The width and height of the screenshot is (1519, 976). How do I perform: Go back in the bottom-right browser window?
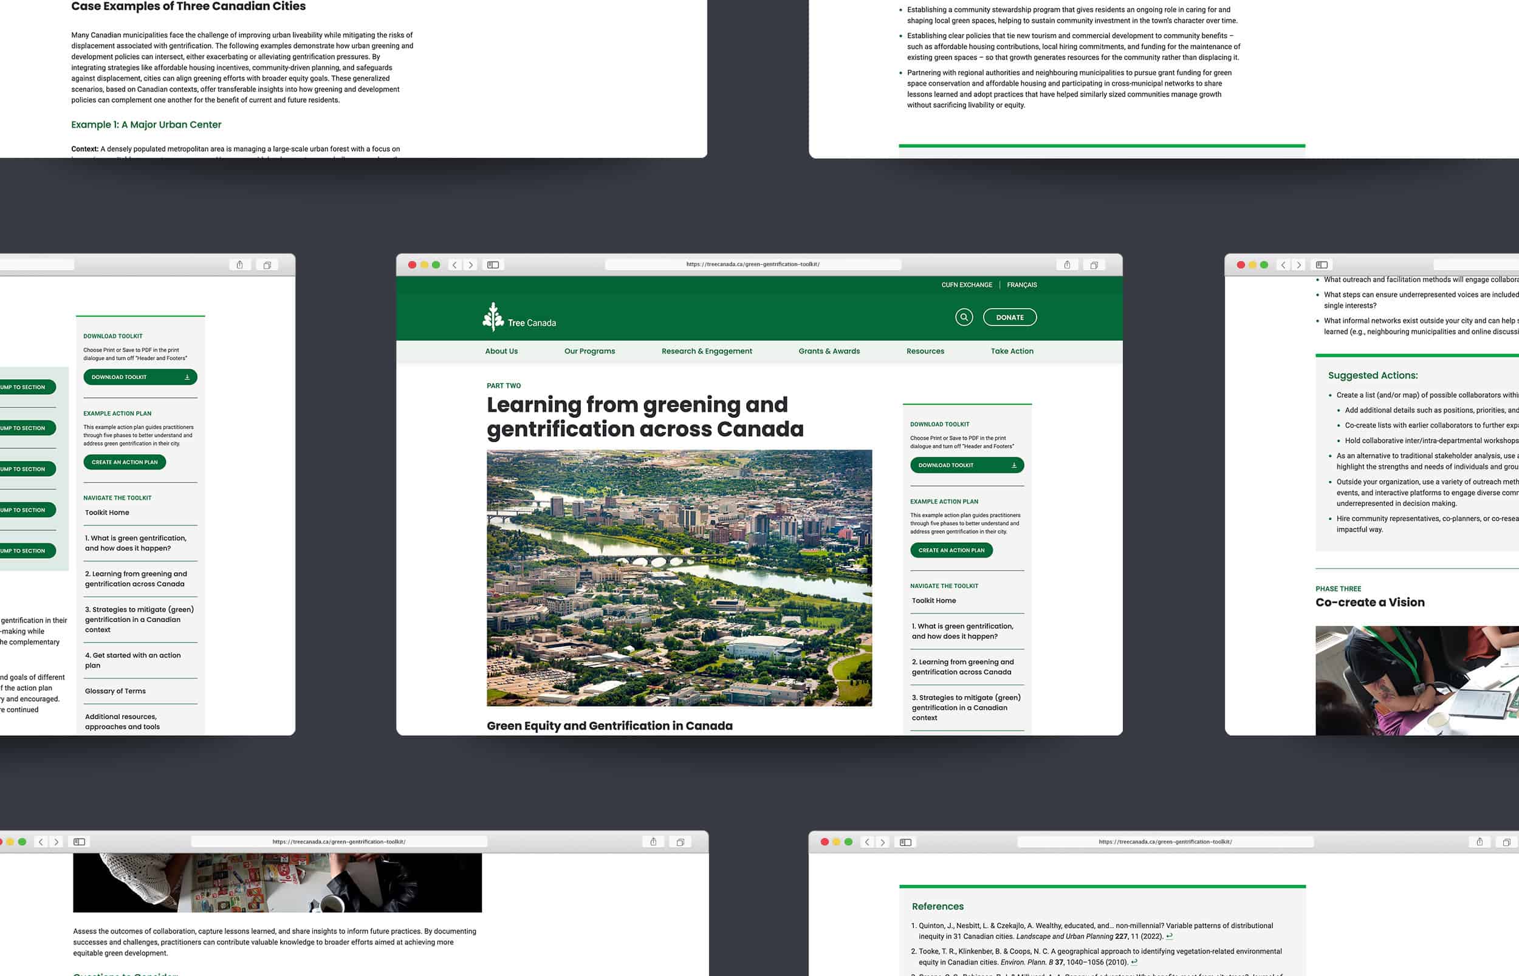[867, 842]
